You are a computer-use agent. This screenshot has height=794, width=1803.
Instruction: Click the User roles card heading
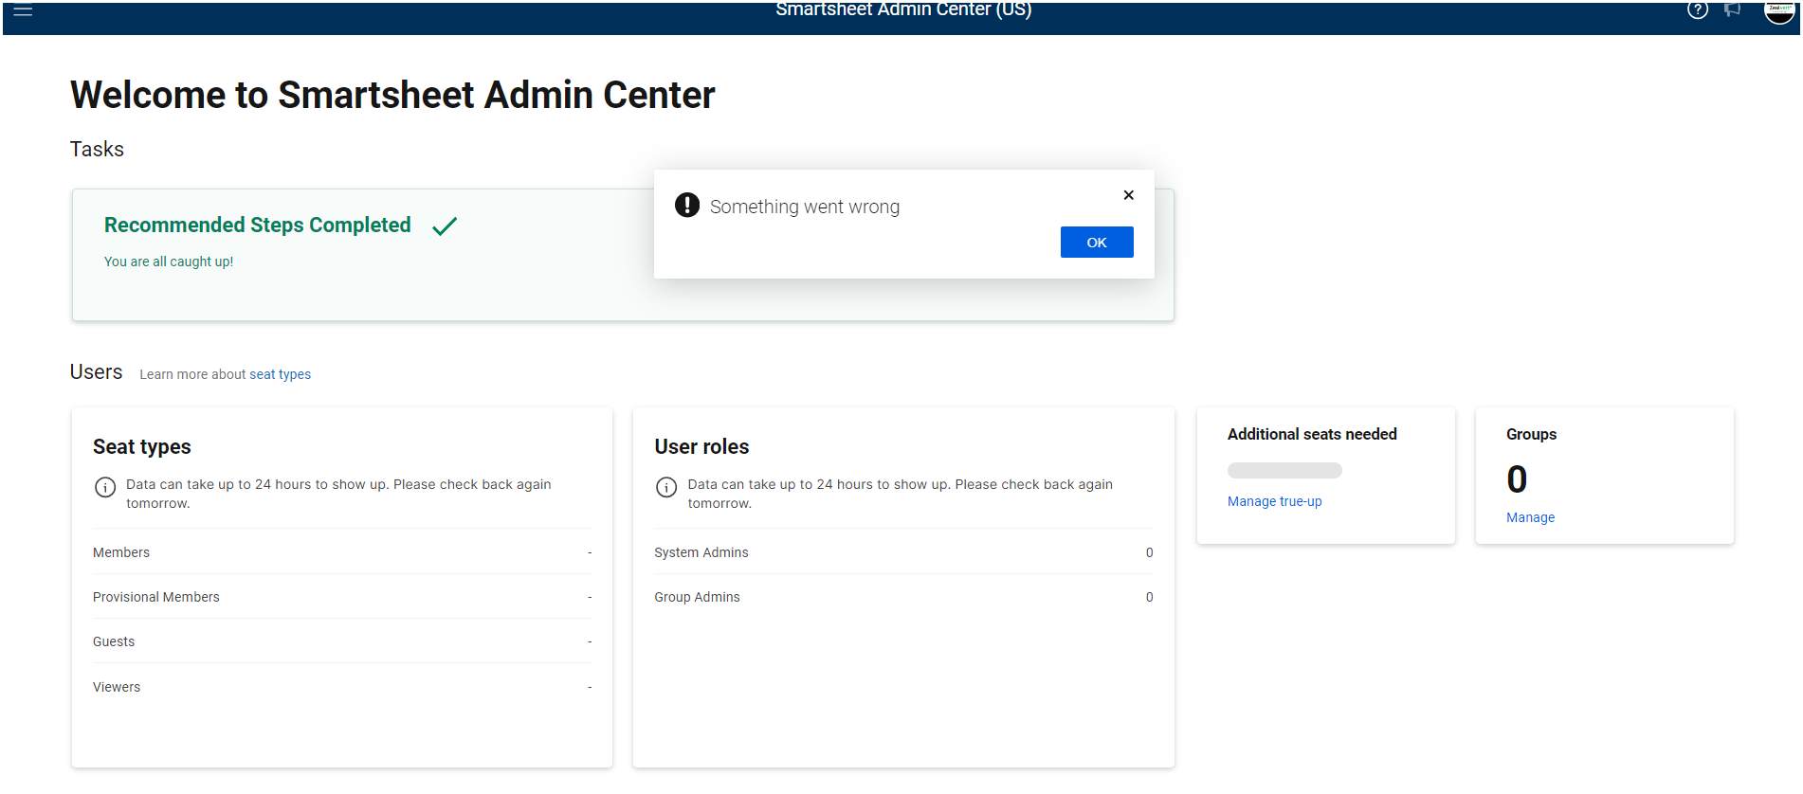(701, 447)
